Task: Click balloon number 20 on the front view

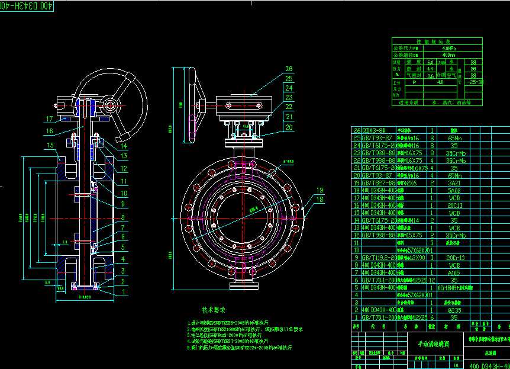Action: click(289, 127)
